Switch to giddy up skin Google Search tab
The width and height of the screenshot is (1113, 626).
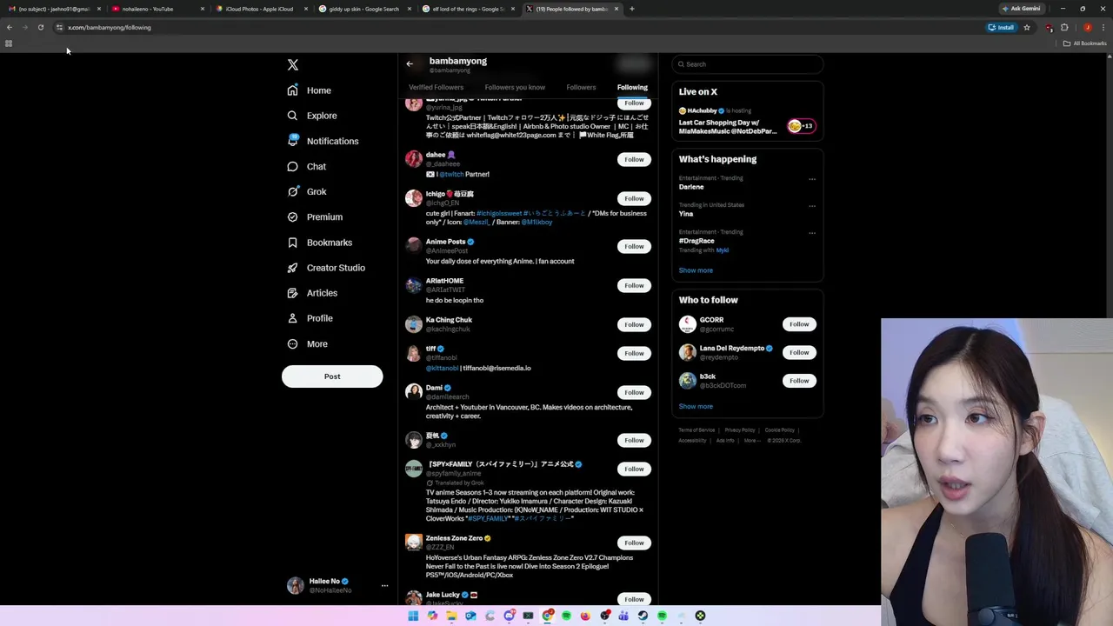pos(363,9)
